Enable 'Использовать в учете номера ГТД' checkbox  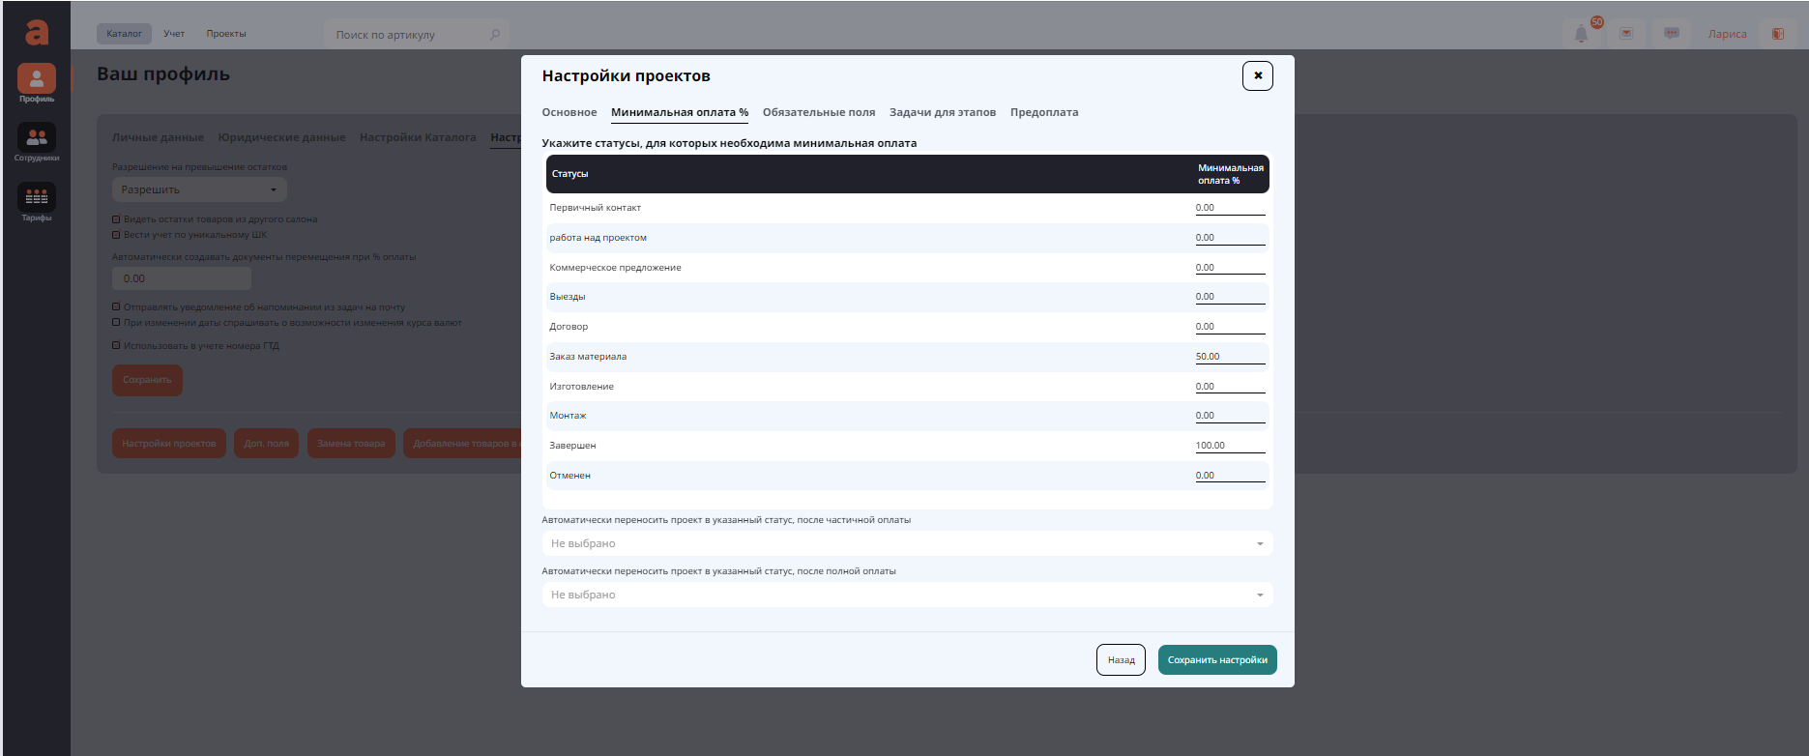(x=116, y=346)
